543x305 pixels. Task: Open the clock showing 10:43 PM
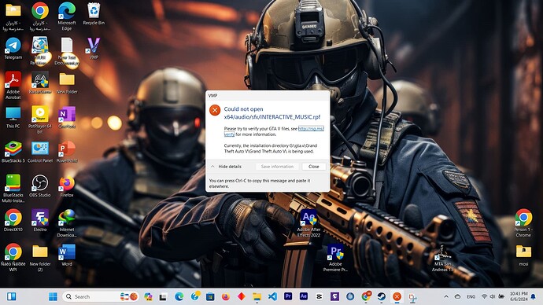(519, 296)
